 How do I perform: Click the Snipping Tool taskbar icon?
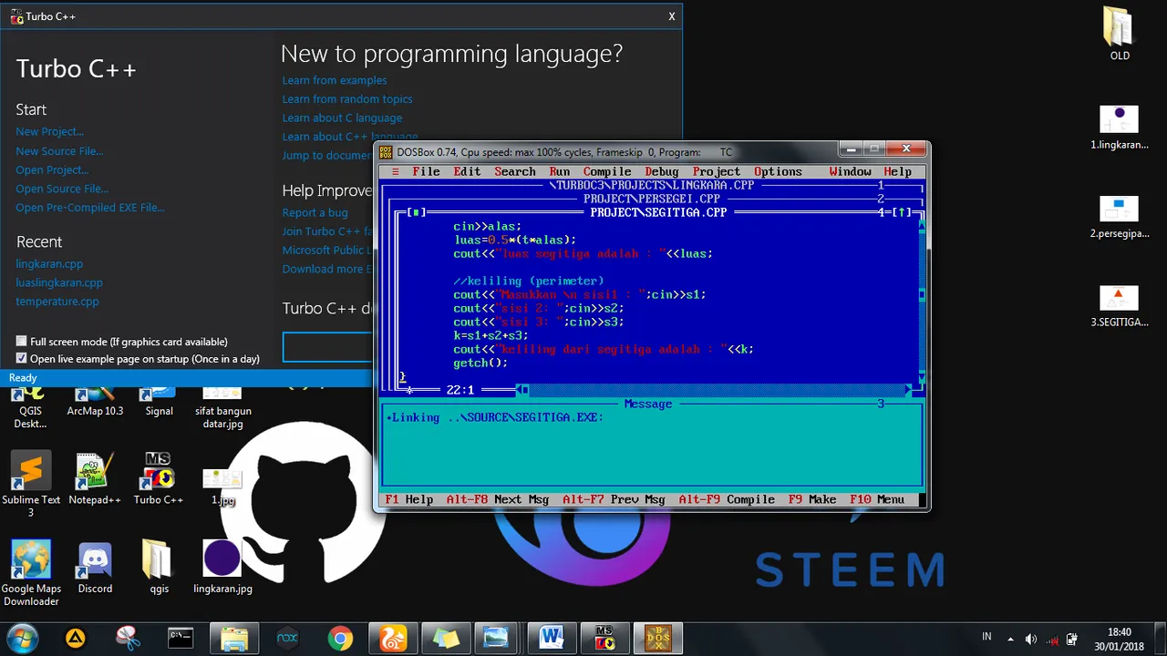click(x=129, y=638)
